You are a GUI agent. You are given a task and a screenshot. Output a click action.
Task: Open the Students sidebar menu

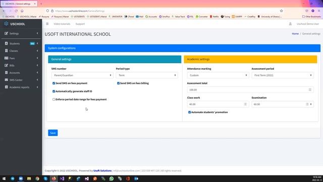tap(21, 43)
